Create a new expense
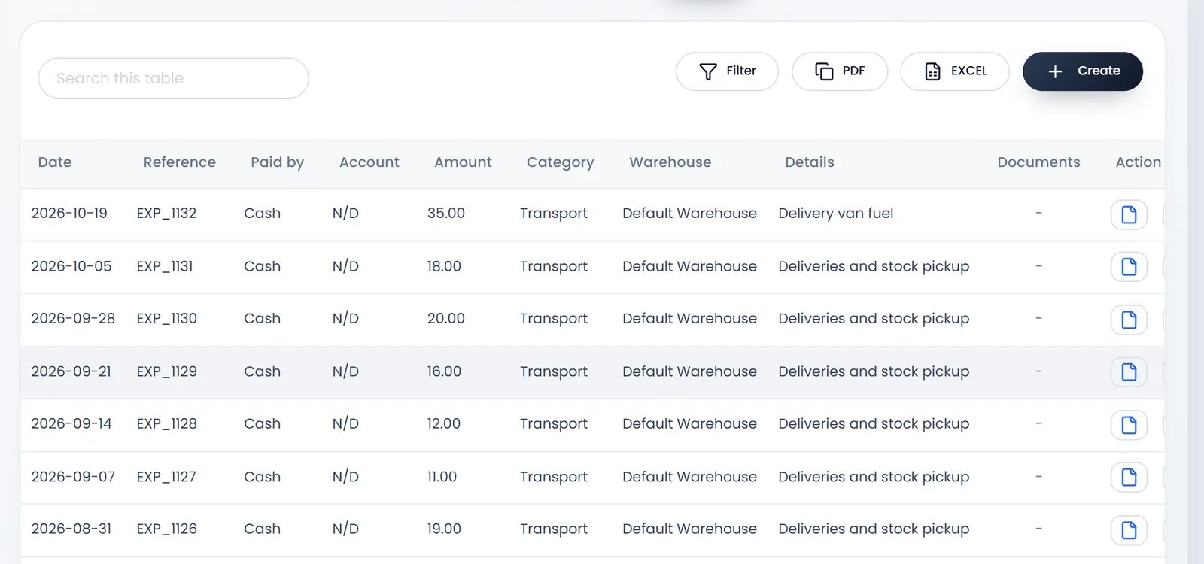Image resolution: width=1204 pixels, height=564 pixels. click(x=1083, y=71)
